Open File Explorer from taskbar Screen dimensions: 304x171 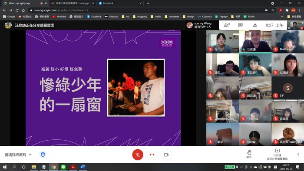34,167
